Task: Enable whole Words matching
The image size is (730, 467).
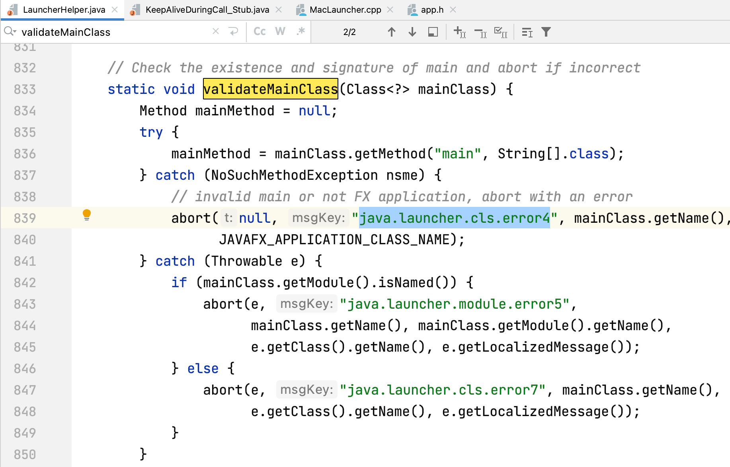Action: point(280,32)
